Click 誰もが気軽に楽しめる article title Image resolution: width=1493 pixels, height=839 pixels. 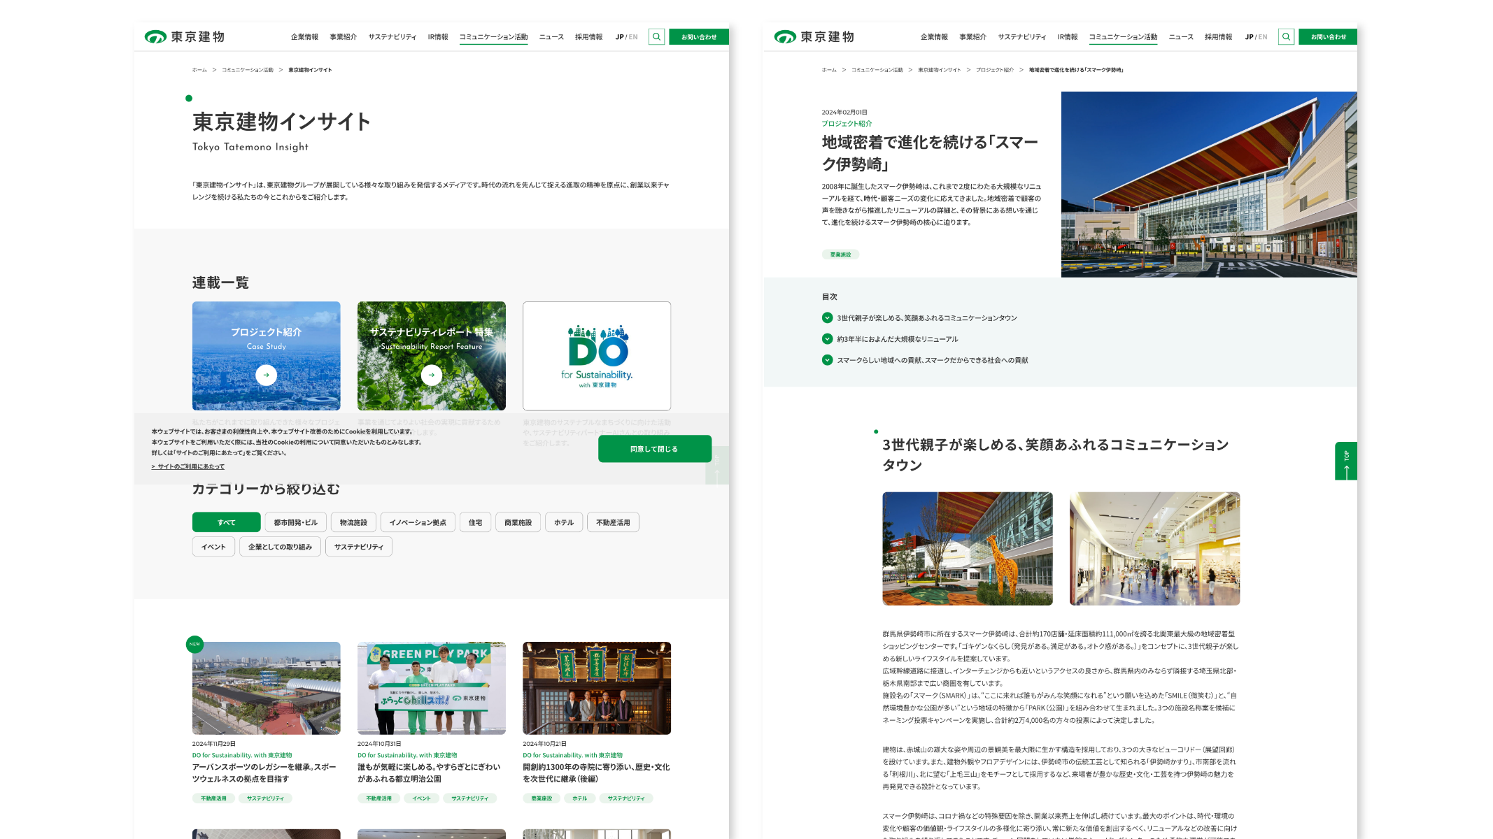coord(429,773)
